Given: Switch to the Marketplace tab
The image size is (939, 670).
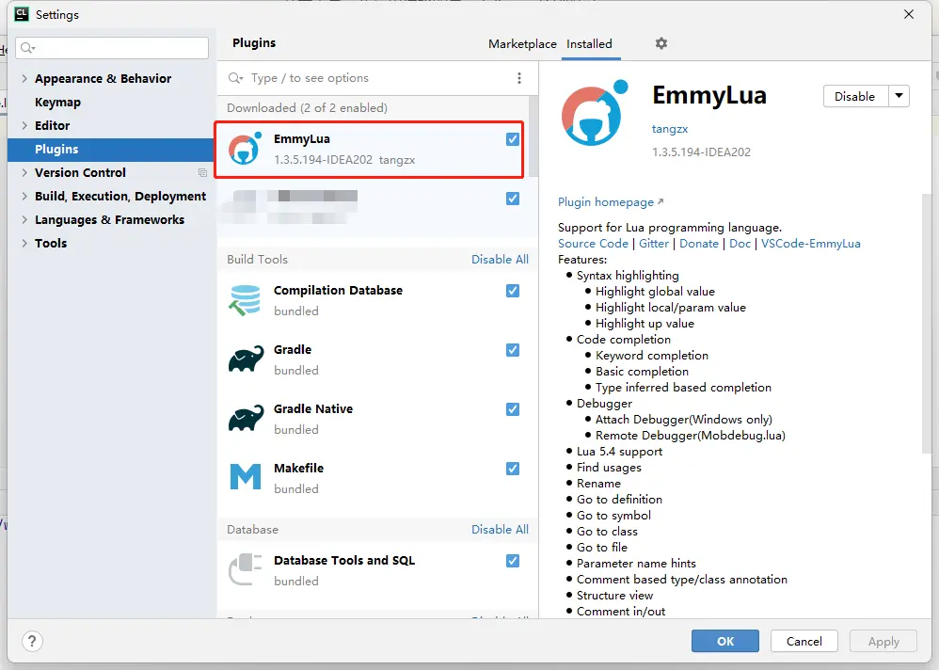Looking at the screenshot, I should tap(522, 43).
